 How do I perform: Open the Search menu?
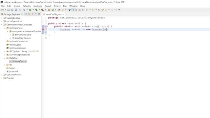click(48, 6)
